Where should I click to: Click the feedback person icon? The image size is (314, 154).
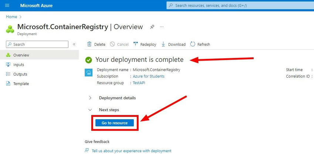(x=87, y=150)
